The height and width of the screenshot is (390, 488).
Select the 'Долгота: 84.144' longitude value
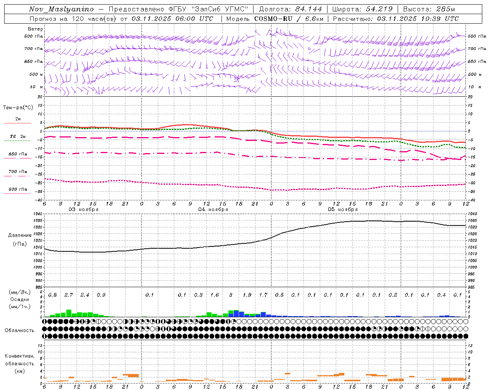(291, 9)
